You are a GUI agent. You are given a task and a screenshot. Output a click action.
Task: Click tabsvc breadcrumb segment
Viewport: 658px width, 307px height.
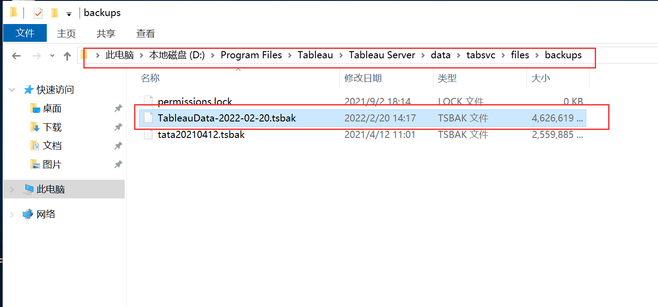[481, 55]
